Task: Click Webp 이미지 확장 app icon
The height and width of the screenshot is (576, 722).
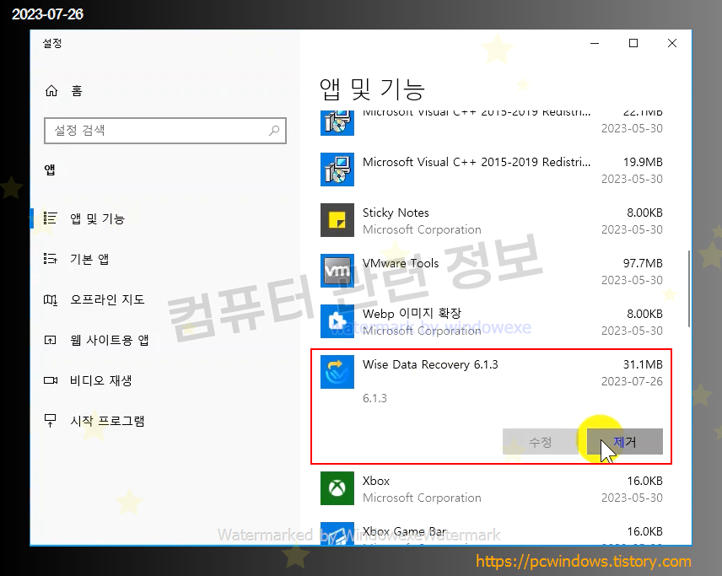Action: (337, 321)
